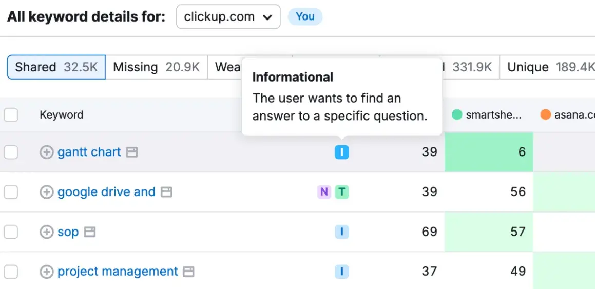Open SERP features icon for project management

point(189,272)
